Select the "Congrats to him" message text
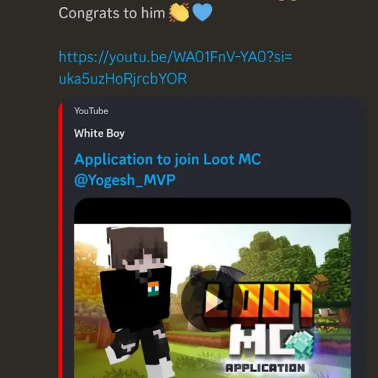This screenshot has height=378, width=378. 111,13
